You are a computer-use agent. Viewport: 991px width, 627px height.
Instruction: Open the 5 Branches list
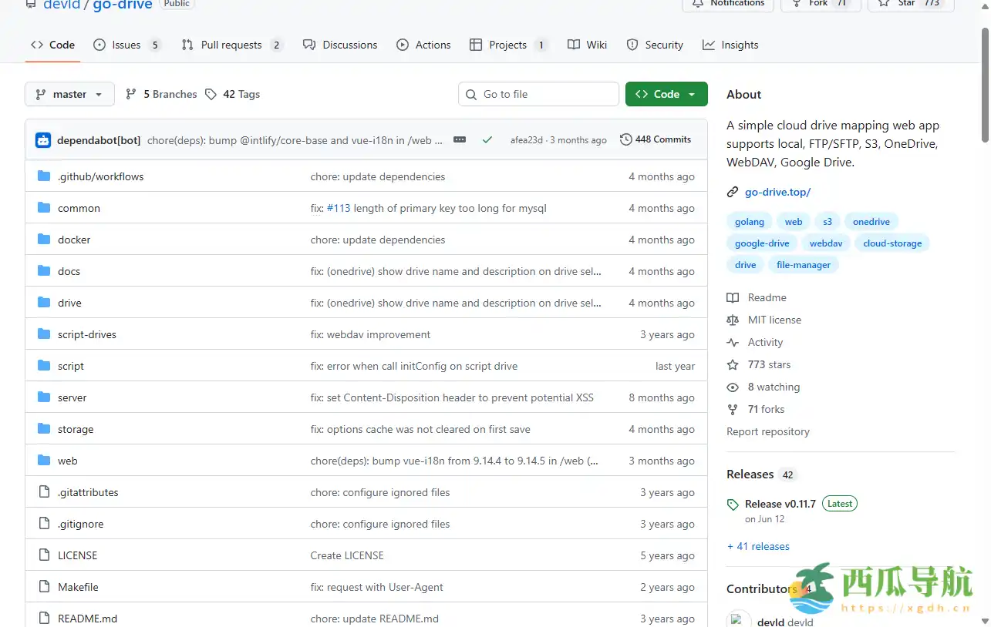pyautogui.click(x=161, y=94)
